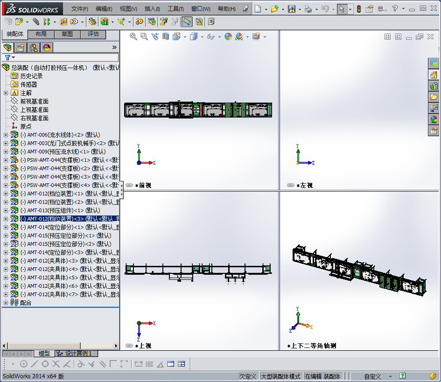
Task: Switch to the 装配体 tab
Action: 15,34
